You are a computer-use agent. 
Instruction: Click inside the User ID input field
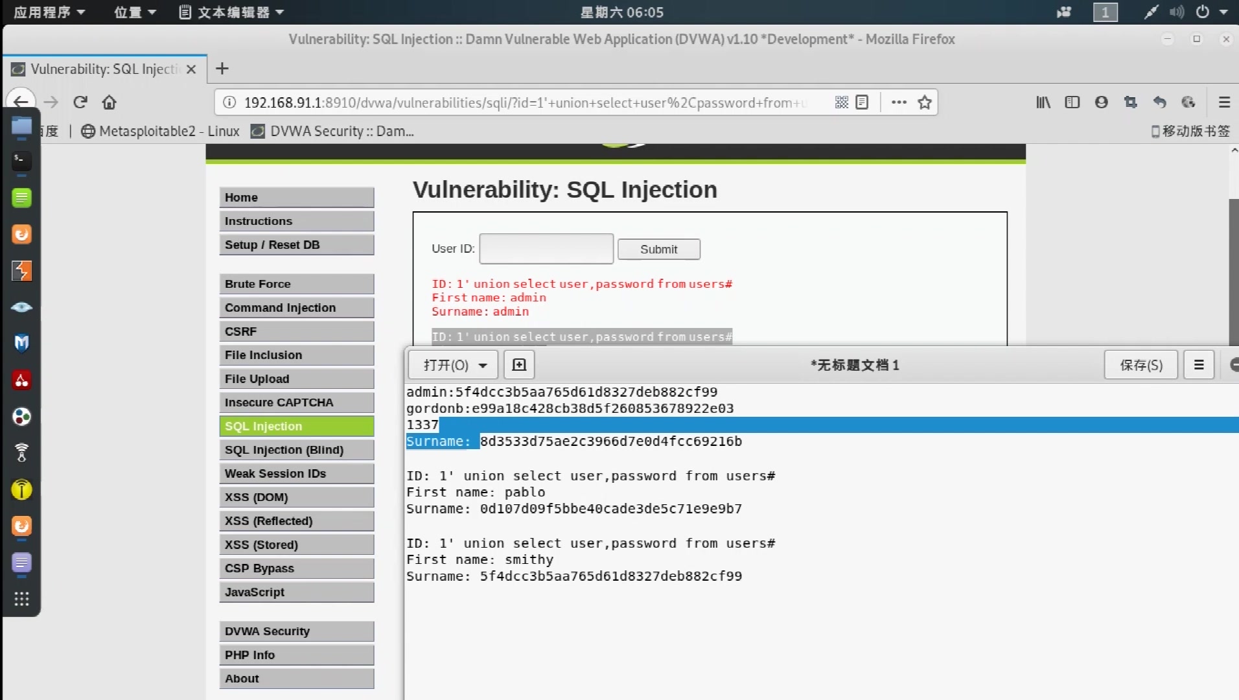pyautogui.click(x=545, y=248)
